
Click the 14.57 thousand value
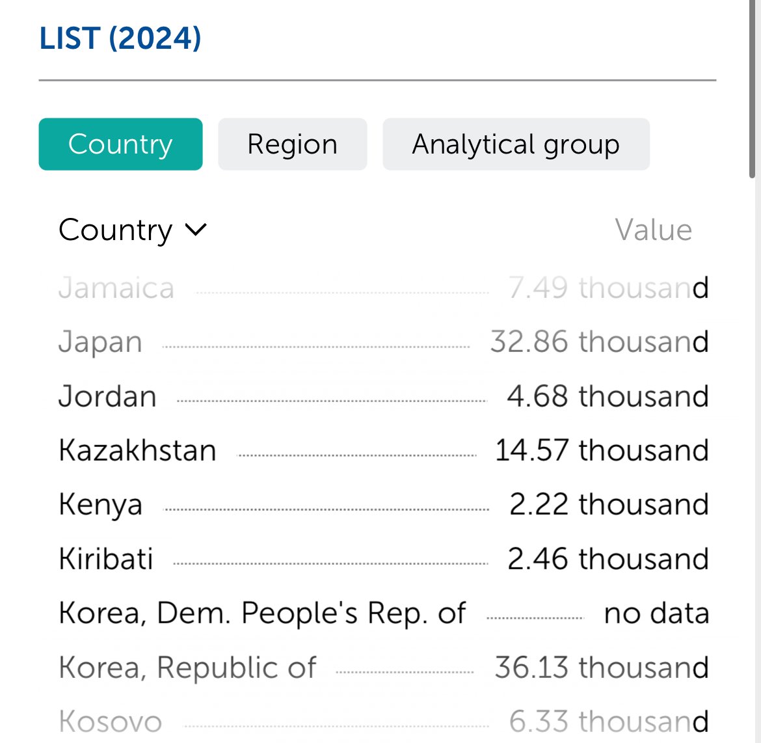[x=602, y=450]
